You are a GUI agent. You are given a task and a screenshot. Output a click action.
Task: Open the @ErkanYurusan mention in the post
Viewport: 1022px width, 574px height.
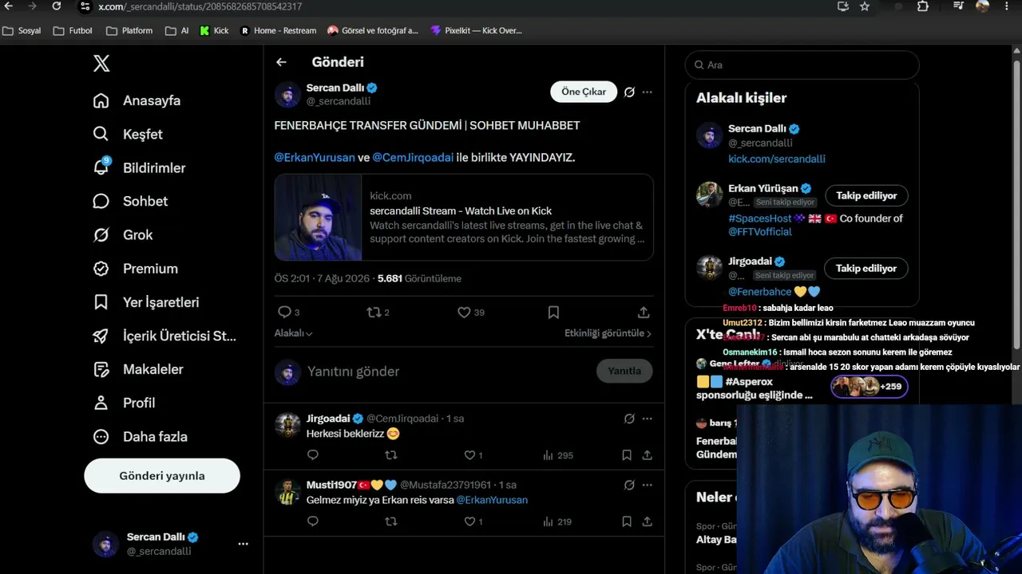pos(315,158)
